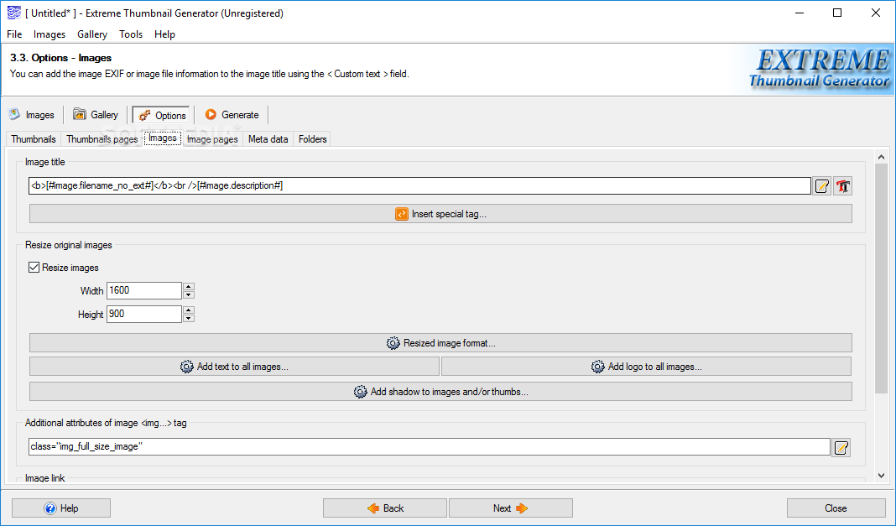Open the Images step in the toolbar
896x526 pixels.
pyautogui.click(x=32, y=115)
